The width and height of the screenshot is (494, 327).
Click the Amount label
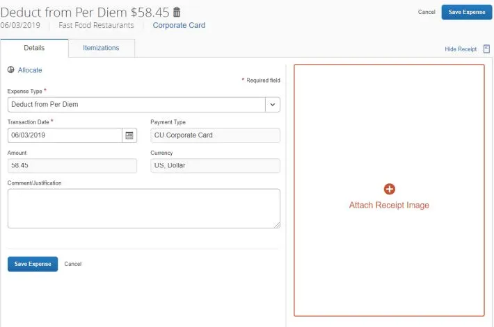pyautogui.click(x=17, y=153)
